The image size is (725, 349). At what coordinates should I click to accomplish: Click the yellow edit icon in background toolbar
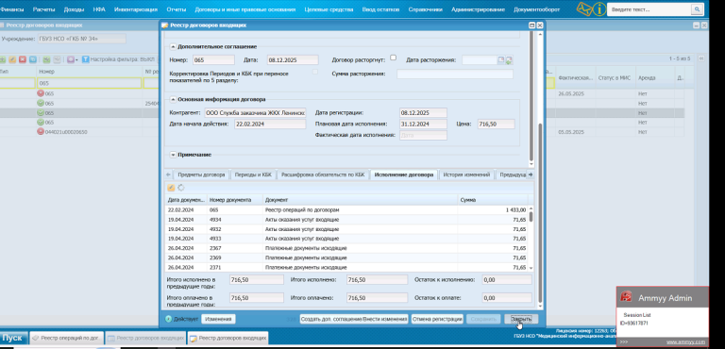tap(12, 59)
